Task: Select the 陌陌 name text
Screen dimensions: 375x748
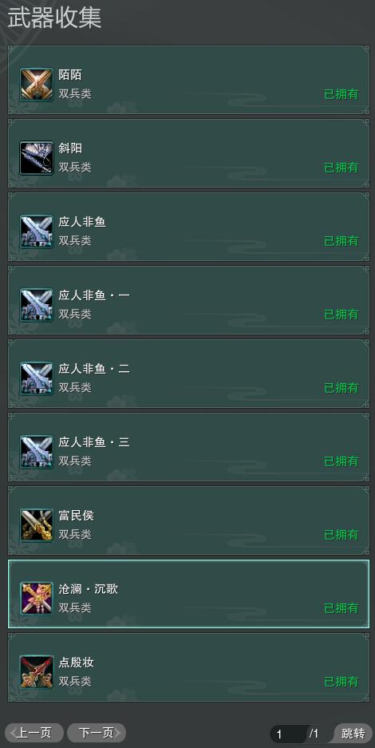Action: (x=70, y=75)
